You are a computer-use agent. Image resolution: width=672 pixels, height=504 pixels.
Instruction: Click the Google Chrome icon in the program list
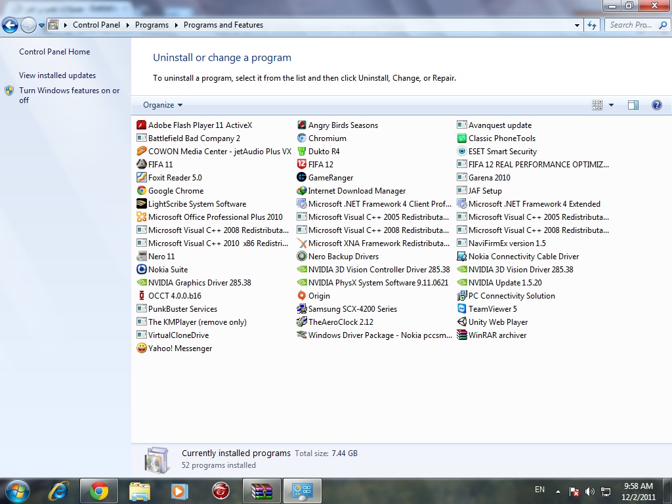[142, 191]
